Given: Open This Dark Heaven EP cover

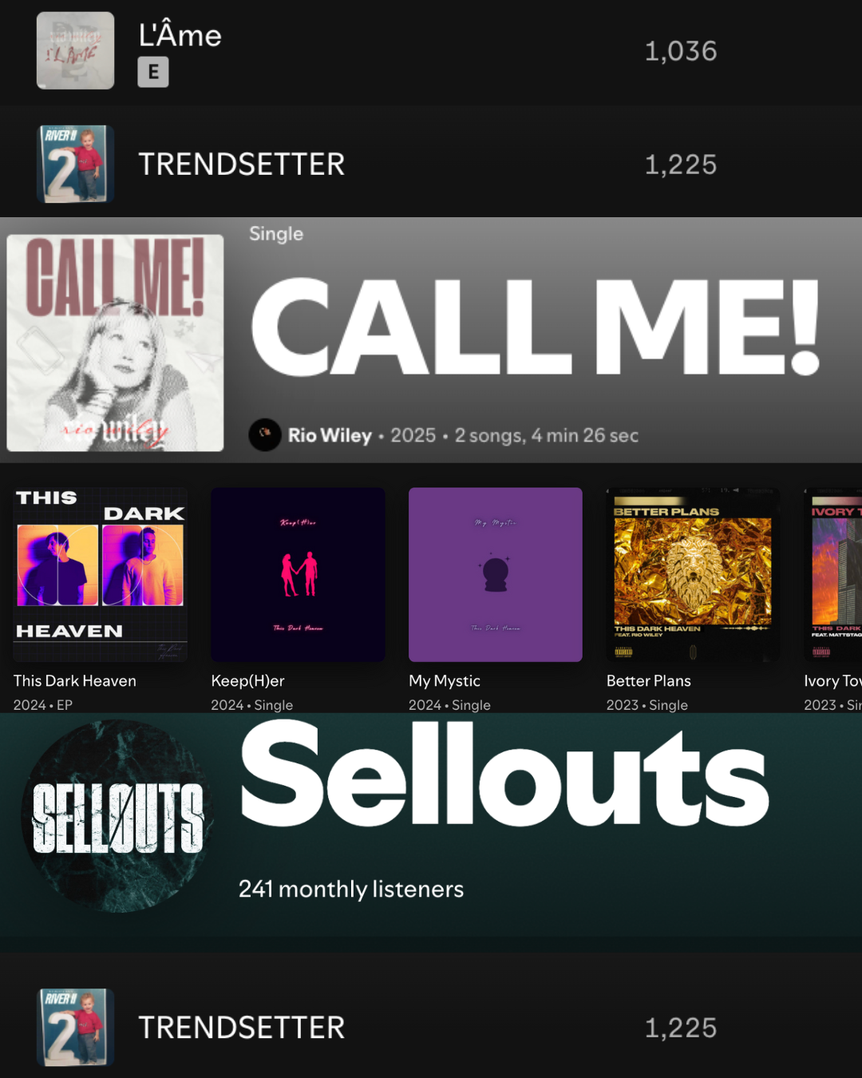Looking at the screenshot, I should pos(101,575).
